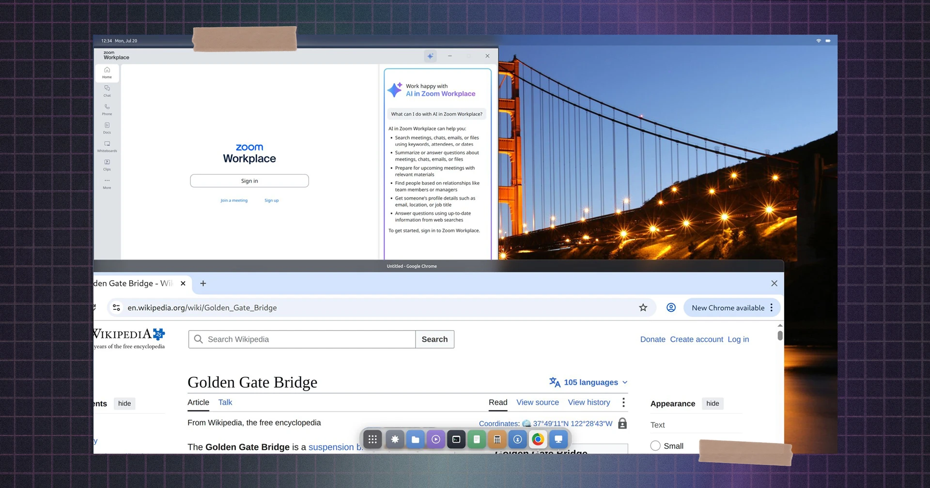This screenshot has height=488, width=930.
Task: Click the Sign up link in Zoom
Action: click(272, 200)
